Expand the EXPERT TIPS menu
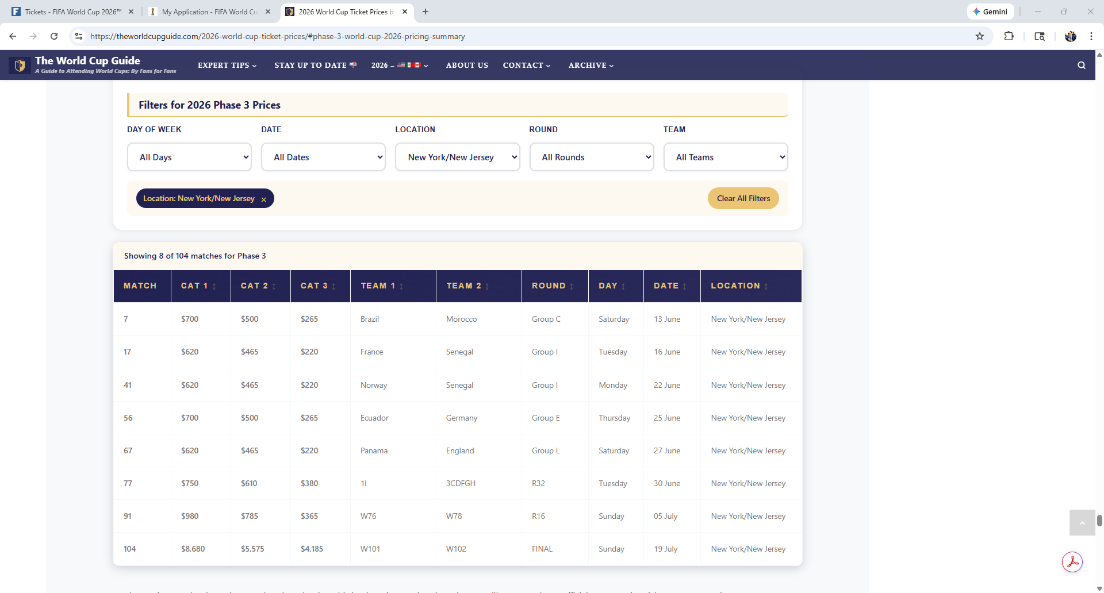The image size is (1104, 593). [x=227, y=65]
